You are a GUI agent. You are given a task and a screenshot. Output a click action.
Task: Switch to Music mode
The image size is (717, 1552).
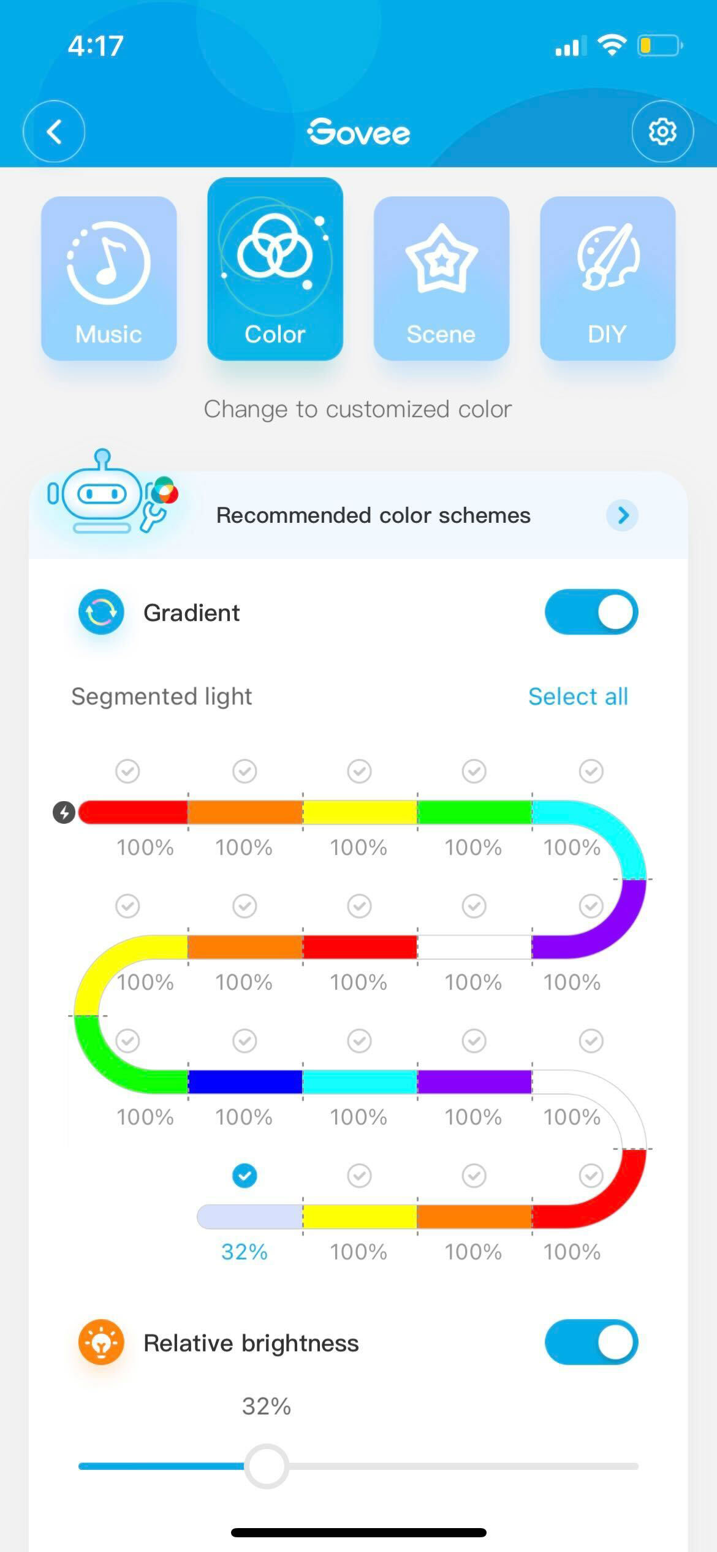tap(109, 278)
